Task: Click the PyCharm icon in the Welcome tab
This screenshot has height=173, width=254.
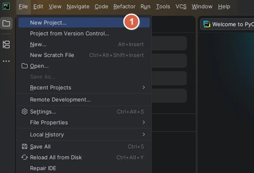Action: pyautogui.click(x=207, y=24)
